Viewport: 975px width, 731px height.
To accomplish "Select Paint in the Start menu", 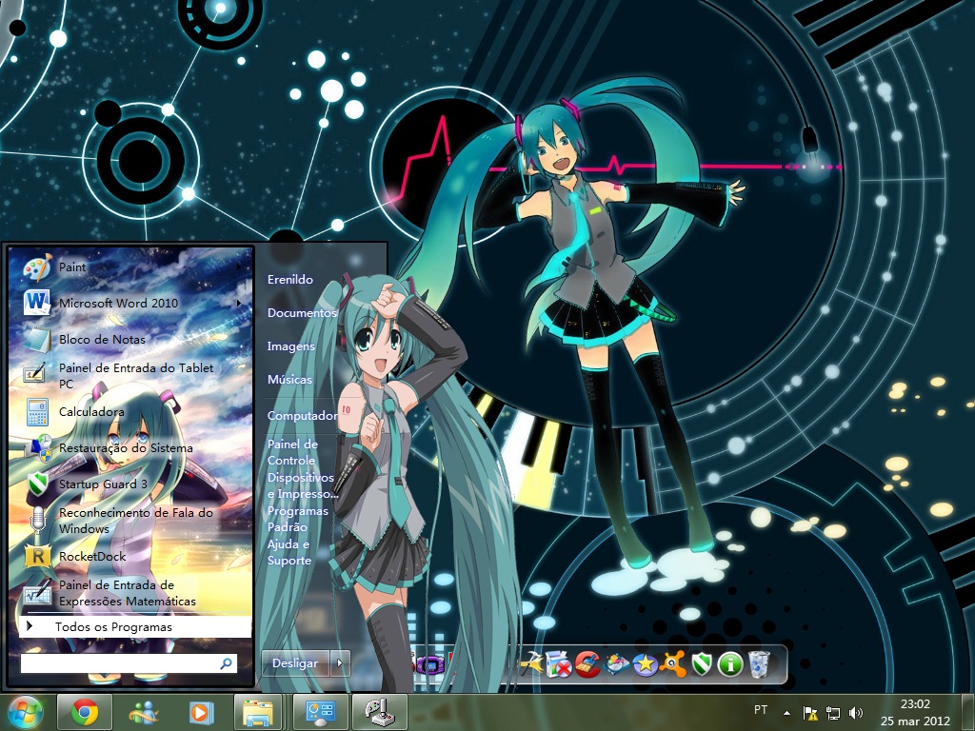I will pos(71,267).
